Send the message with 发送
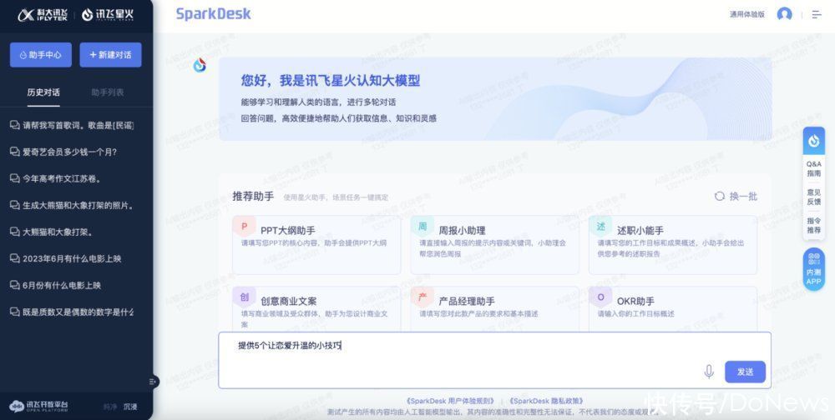This screenshot has height=420, width=835. pyautogui.click(x=745, y=372)
